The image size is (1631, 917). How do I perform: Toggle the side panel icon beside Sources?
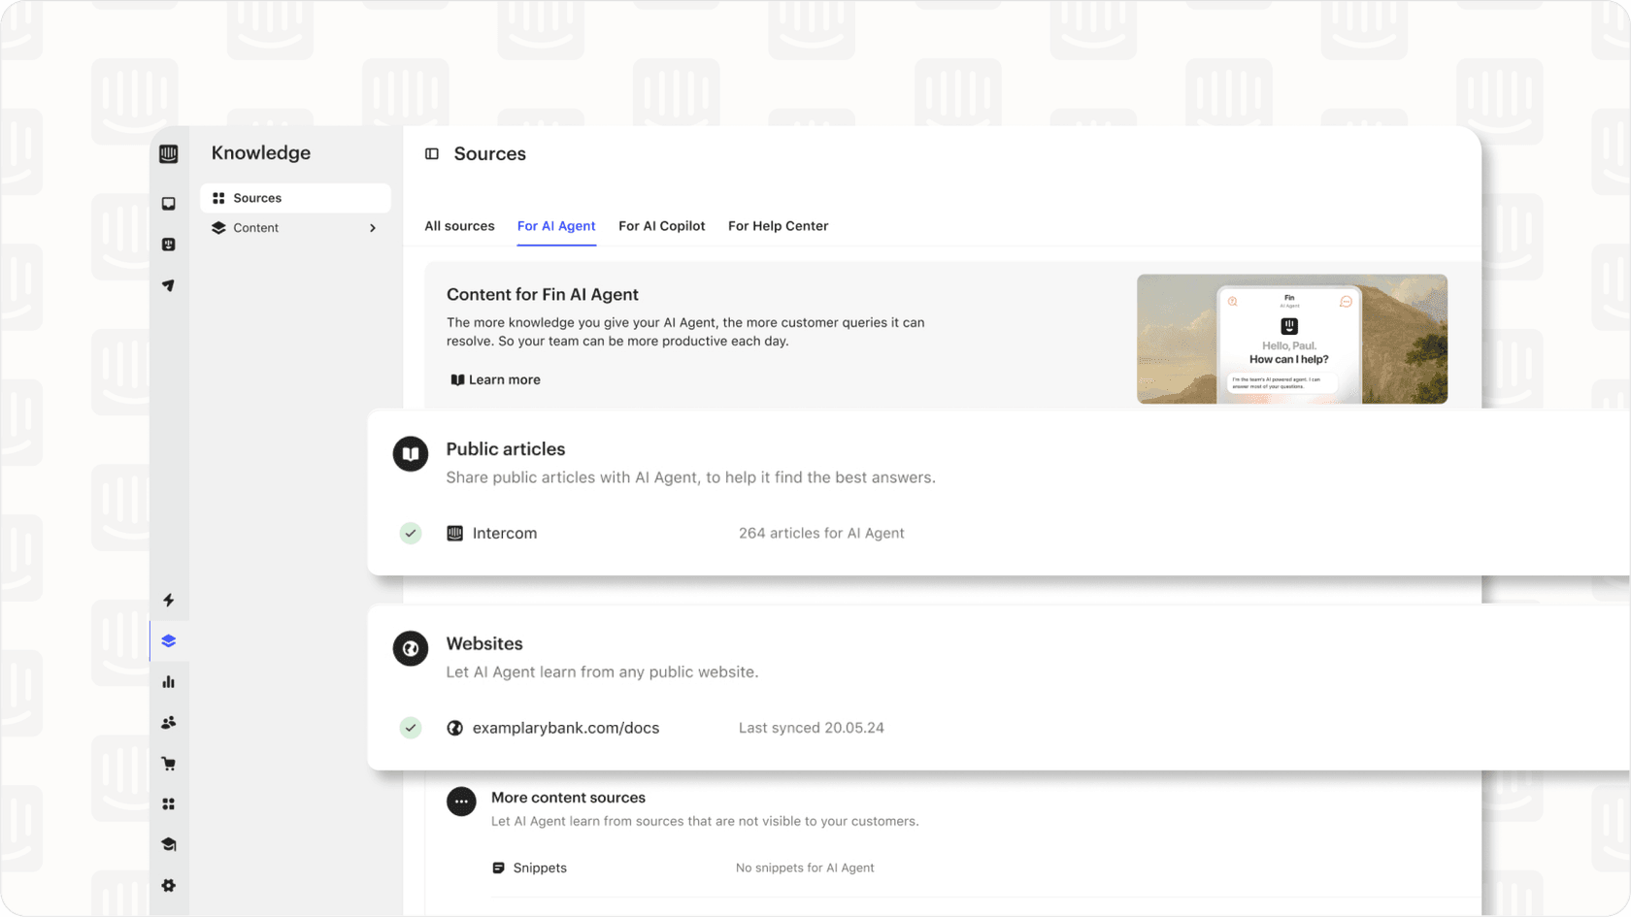(432, 153)
